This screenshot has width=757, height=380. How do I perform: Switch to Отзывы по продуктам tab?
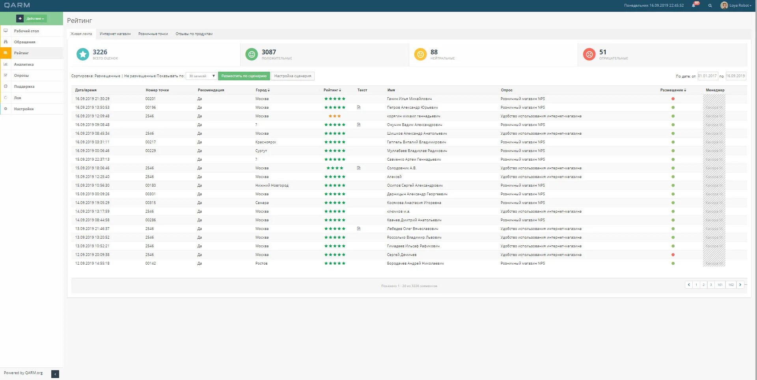(194, 34)
